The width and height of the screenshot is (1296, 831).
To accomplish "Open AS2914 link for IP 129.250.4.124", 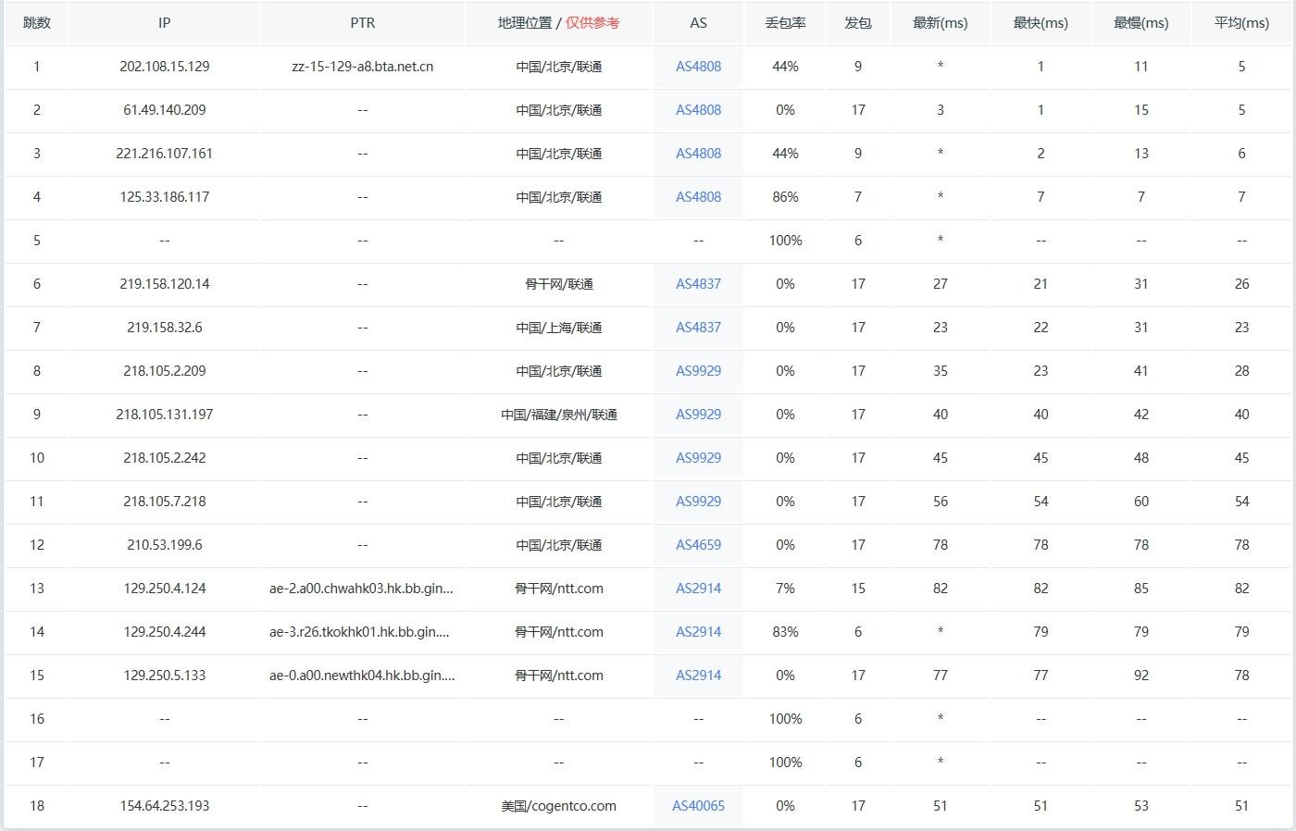I will [x=698, y=589].
